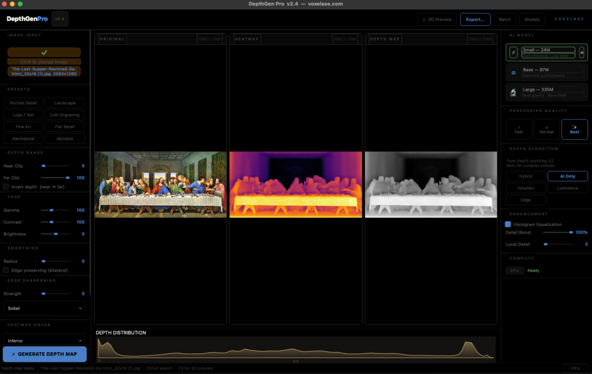592x374 pixels.
Task: Click the CPU indicator in the status bar
Action: (575, 368)
